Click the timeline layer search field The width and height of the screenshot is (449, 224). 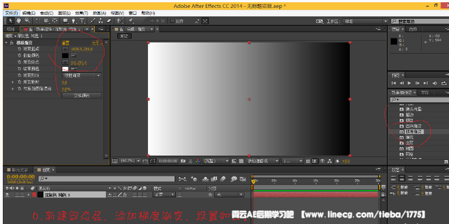(107, 179)
